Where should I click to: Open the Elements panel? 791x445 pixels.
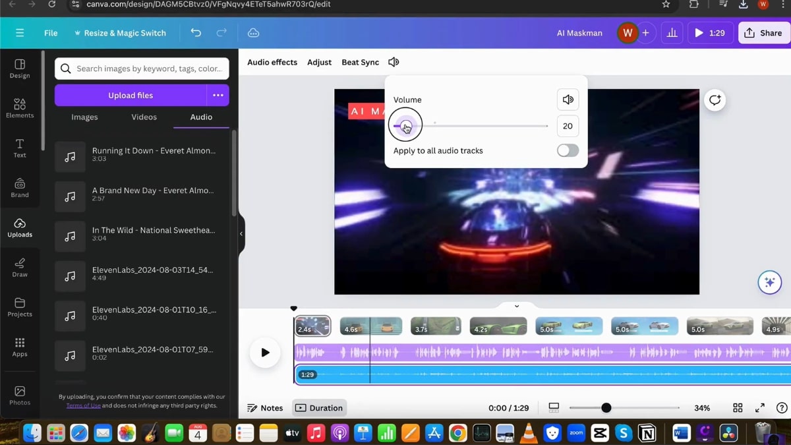point(19,108)
